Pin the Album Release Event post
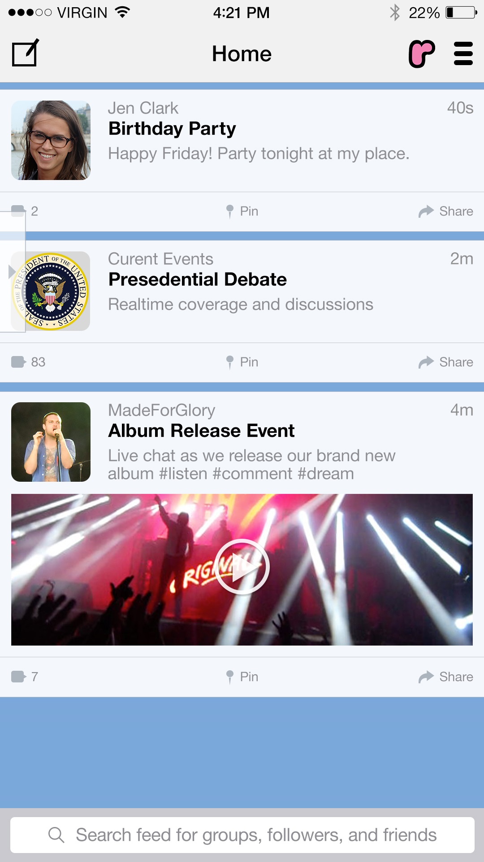Viewport: 484px width, 862px height. [242, 677]
